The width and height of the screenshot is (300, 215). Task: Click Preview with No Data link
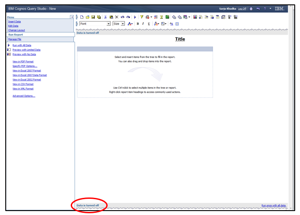tap(24, 54)
